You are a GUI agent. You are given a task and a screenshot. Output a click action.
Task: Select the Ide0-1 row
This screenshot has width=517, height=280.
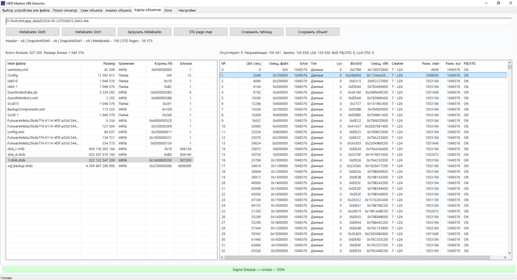point(100,86)
